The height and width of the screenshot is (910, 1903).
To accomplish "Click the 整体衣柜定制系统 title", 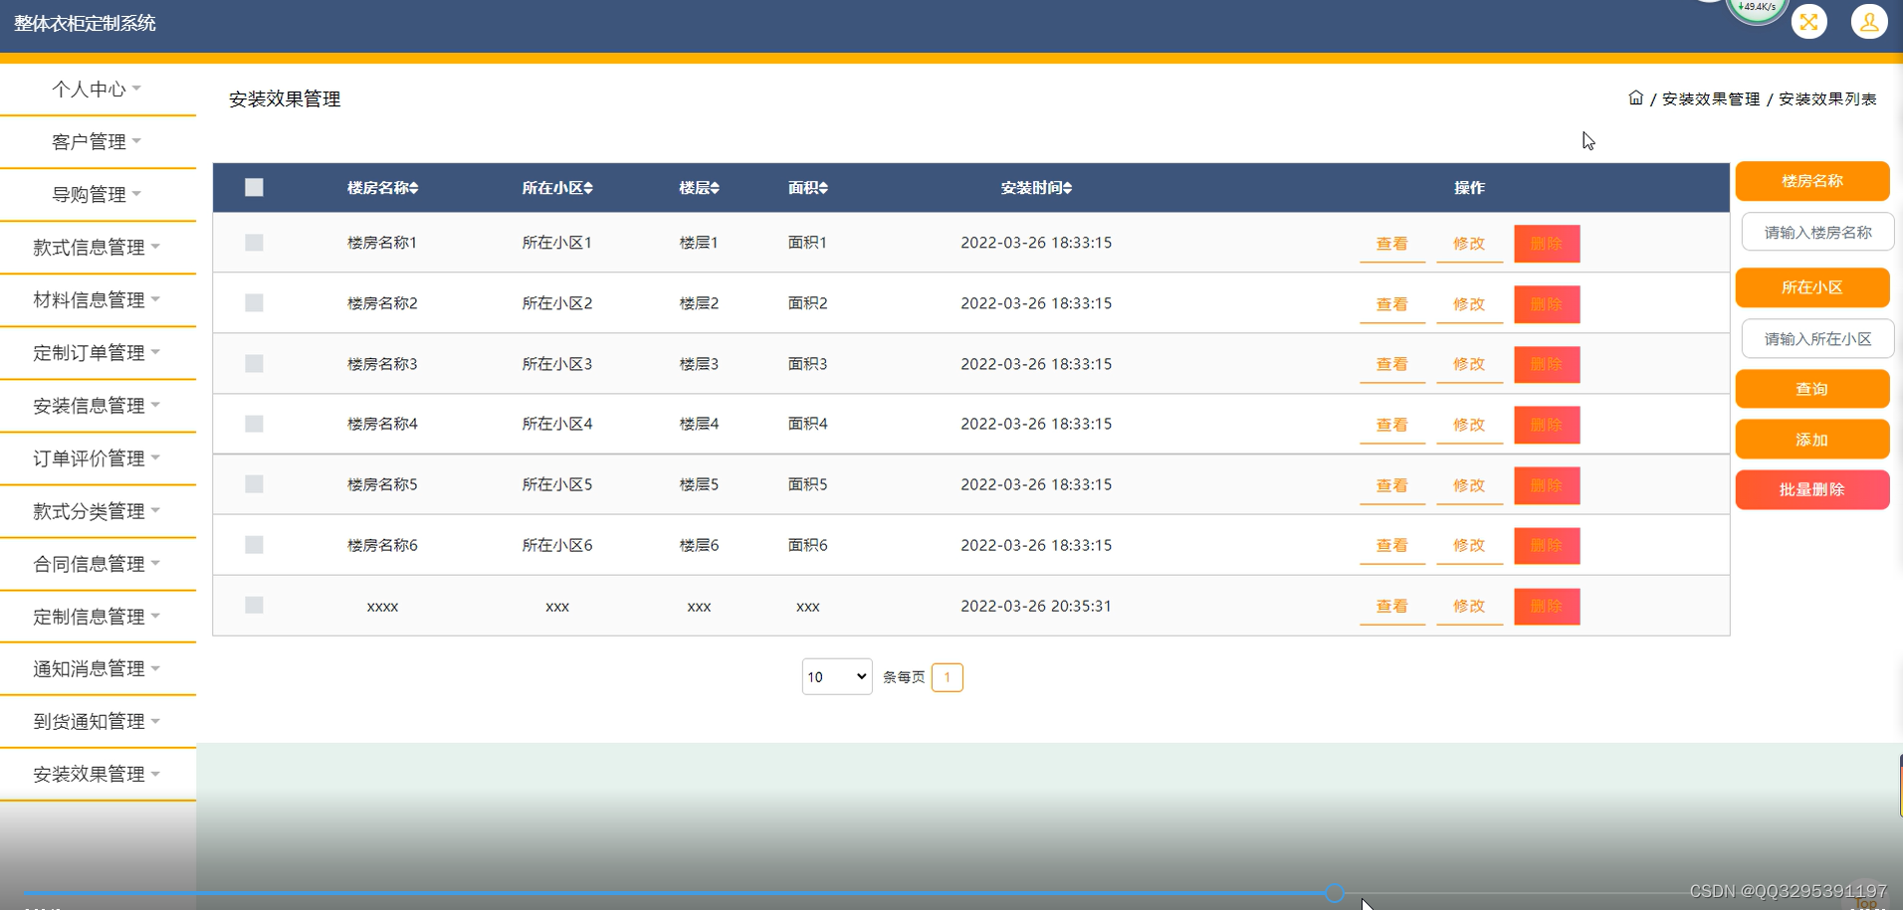I will click(85, 23).
